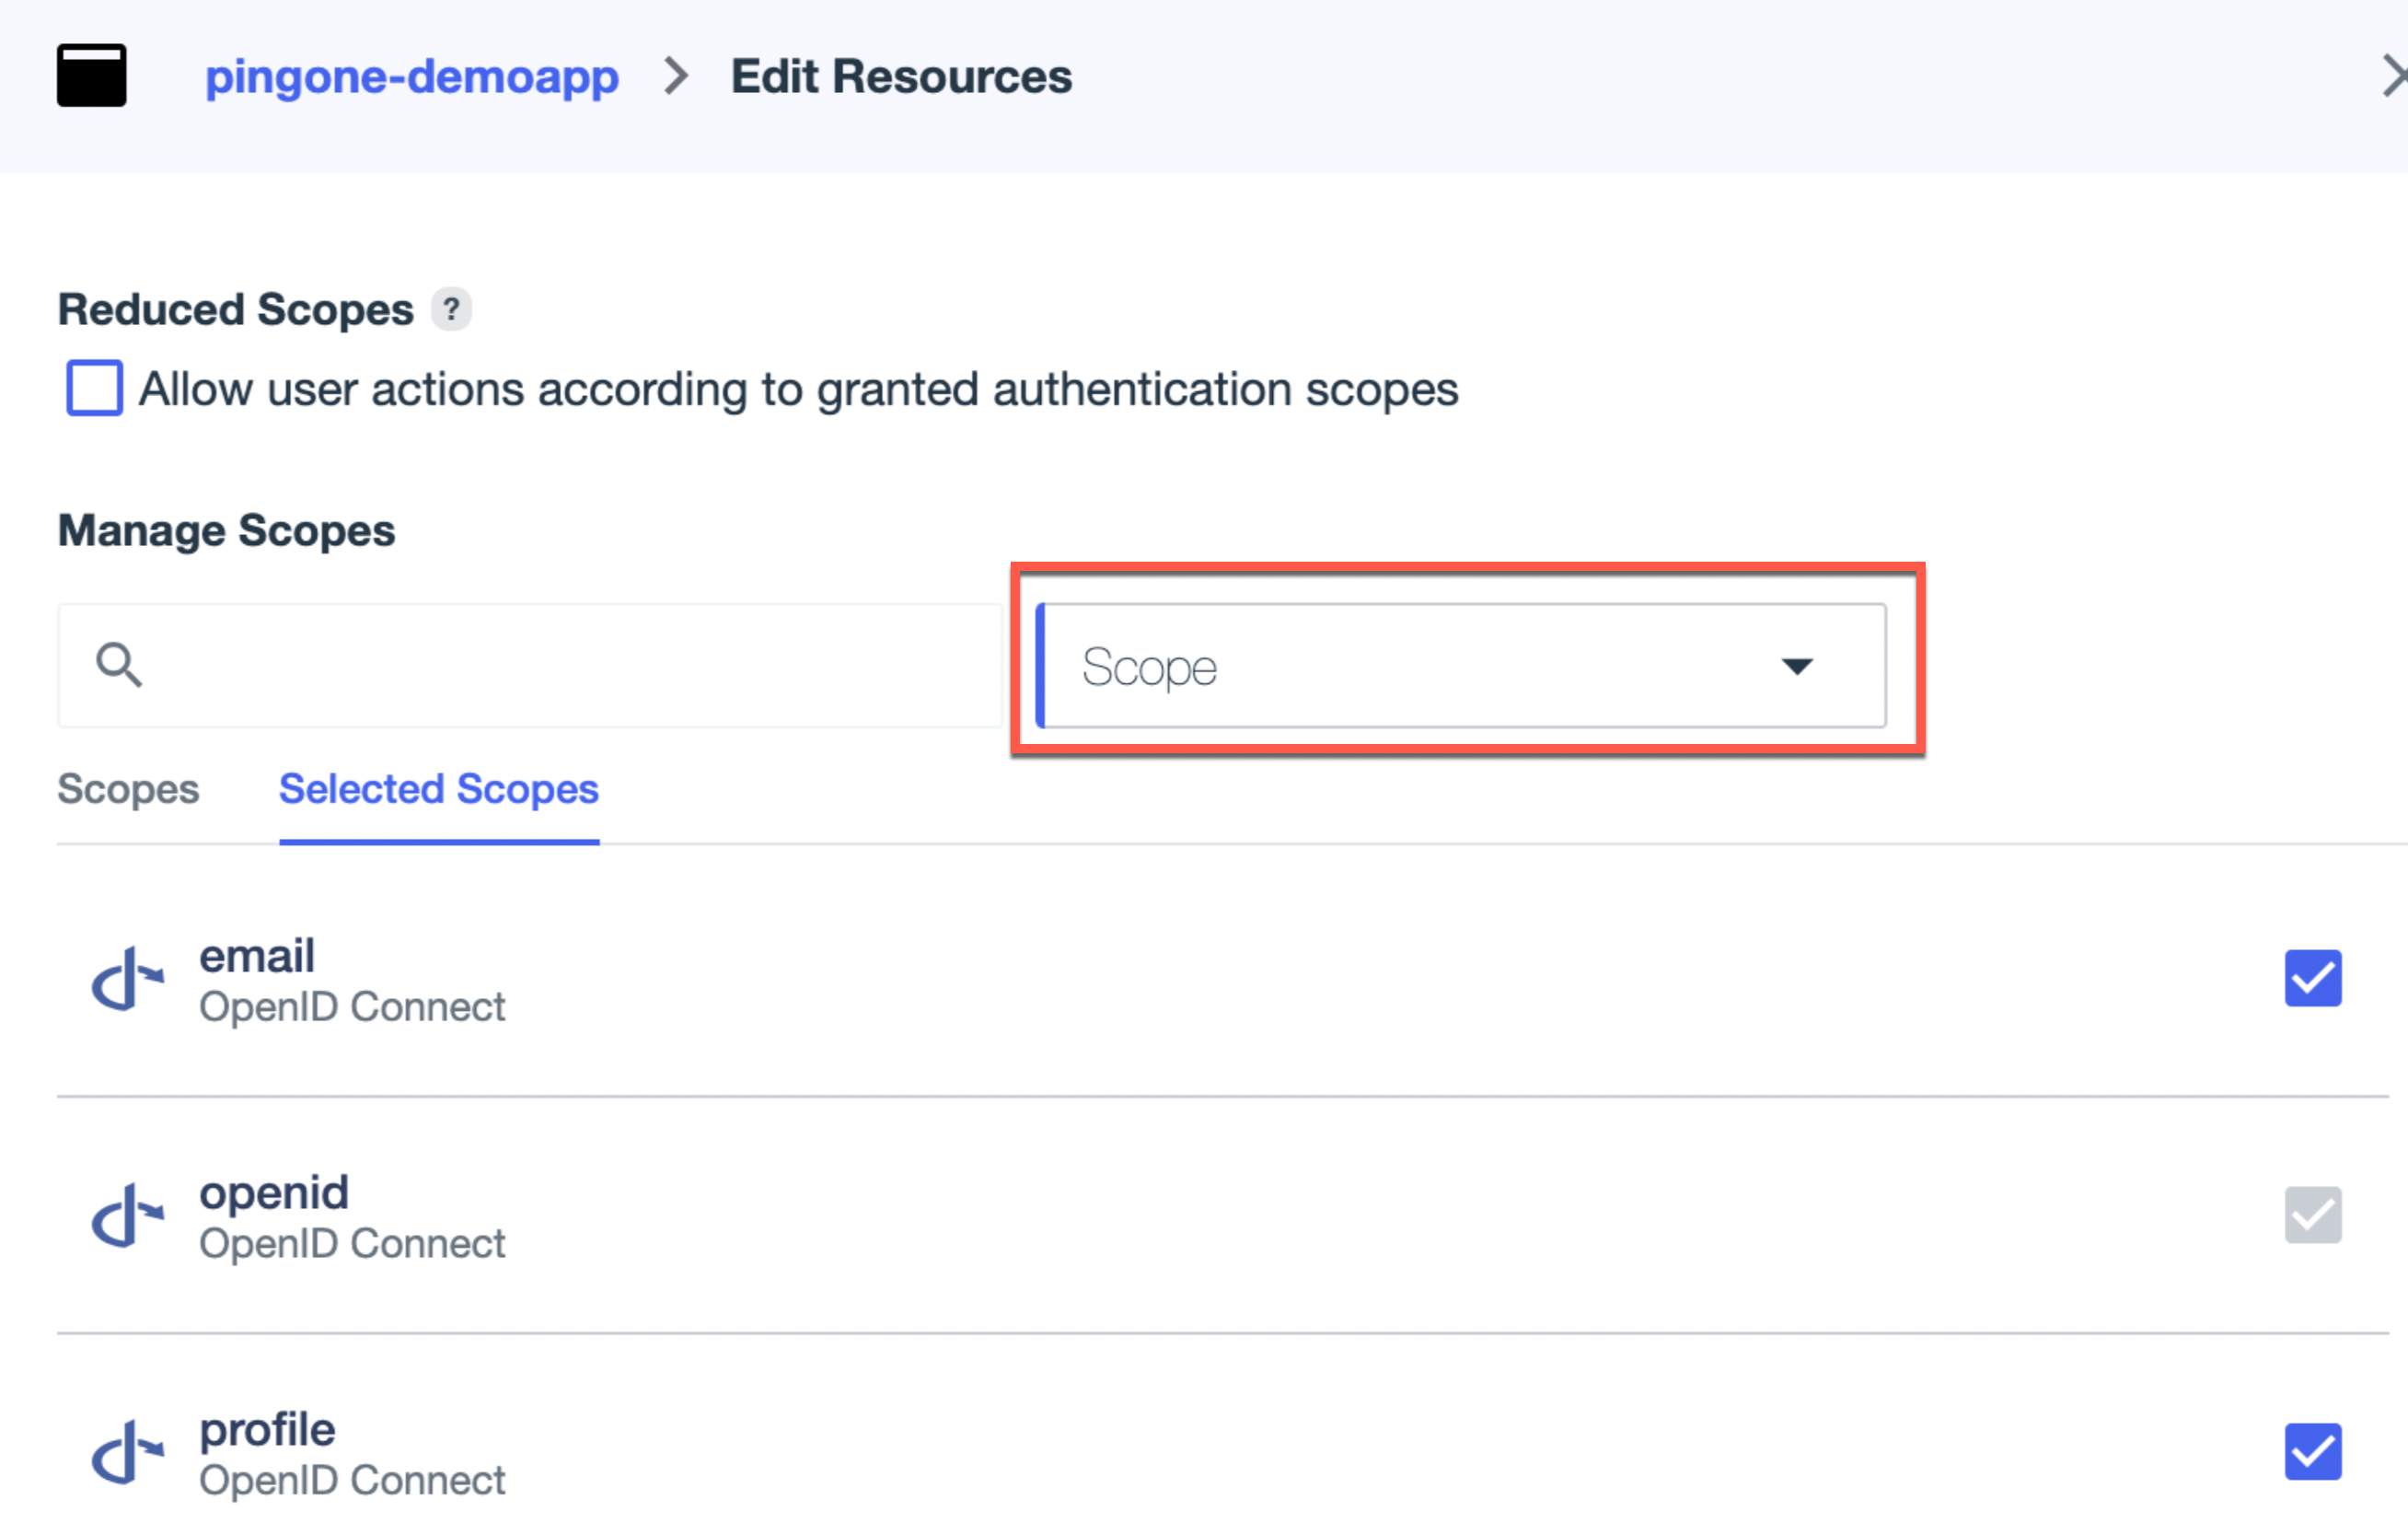2408x1523 pixels.
Task: Switch to the Scopes tab
Action: 128,789
